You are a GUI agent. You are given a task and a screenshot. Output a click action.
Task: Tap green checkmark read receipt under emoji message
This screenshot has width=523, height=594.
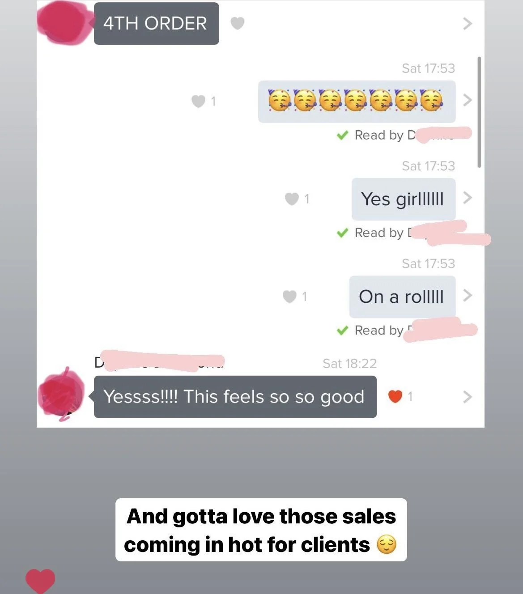pyautogui.click(x=342, y=135)
